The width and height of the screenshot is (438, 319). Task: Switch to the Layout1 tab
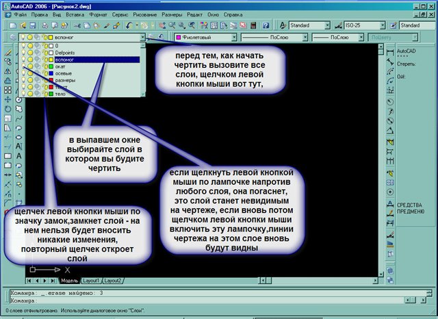(x=92, y=281)
